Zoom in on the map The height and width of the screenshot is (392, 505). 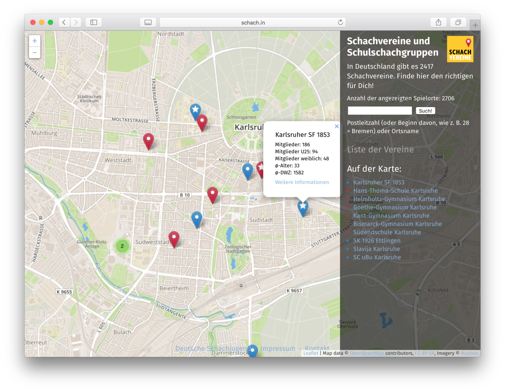[x=34, y=41]
